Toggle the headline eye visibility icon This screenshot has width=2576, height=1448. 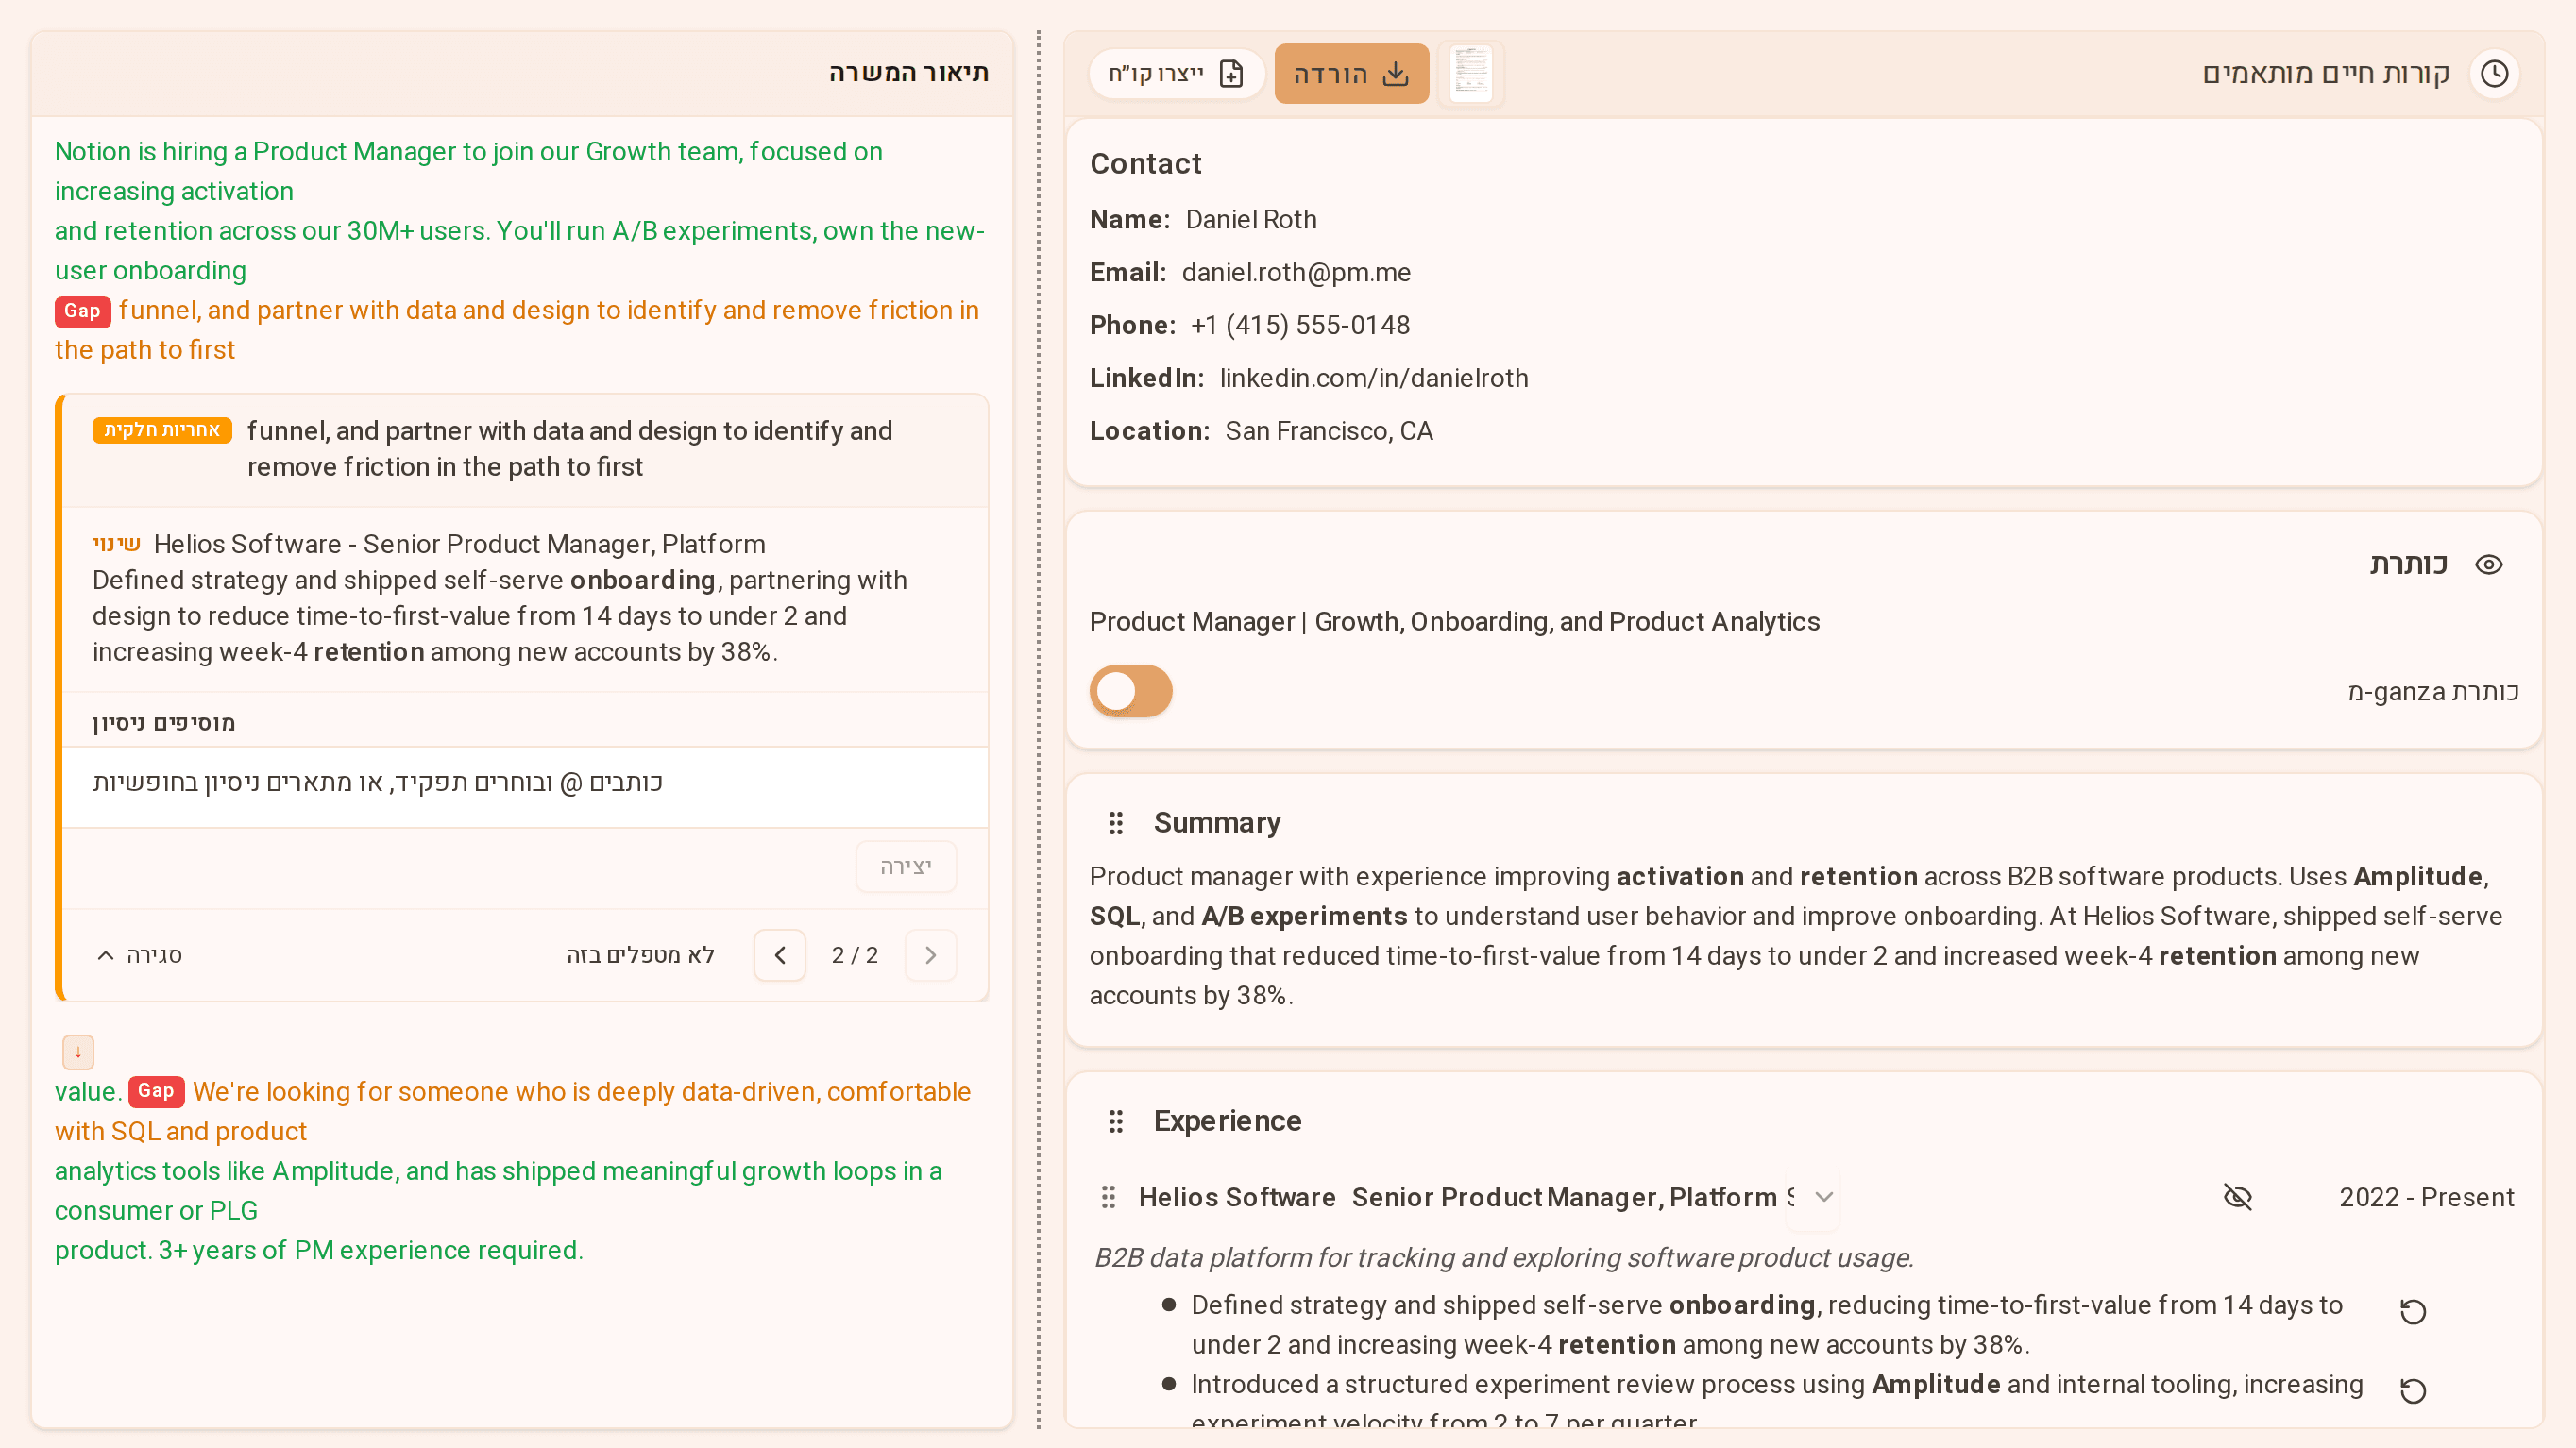[2488, 564]
